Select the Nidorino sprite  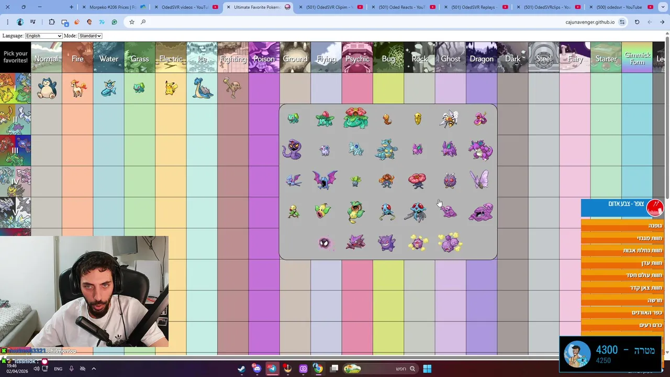pos(449,150)
